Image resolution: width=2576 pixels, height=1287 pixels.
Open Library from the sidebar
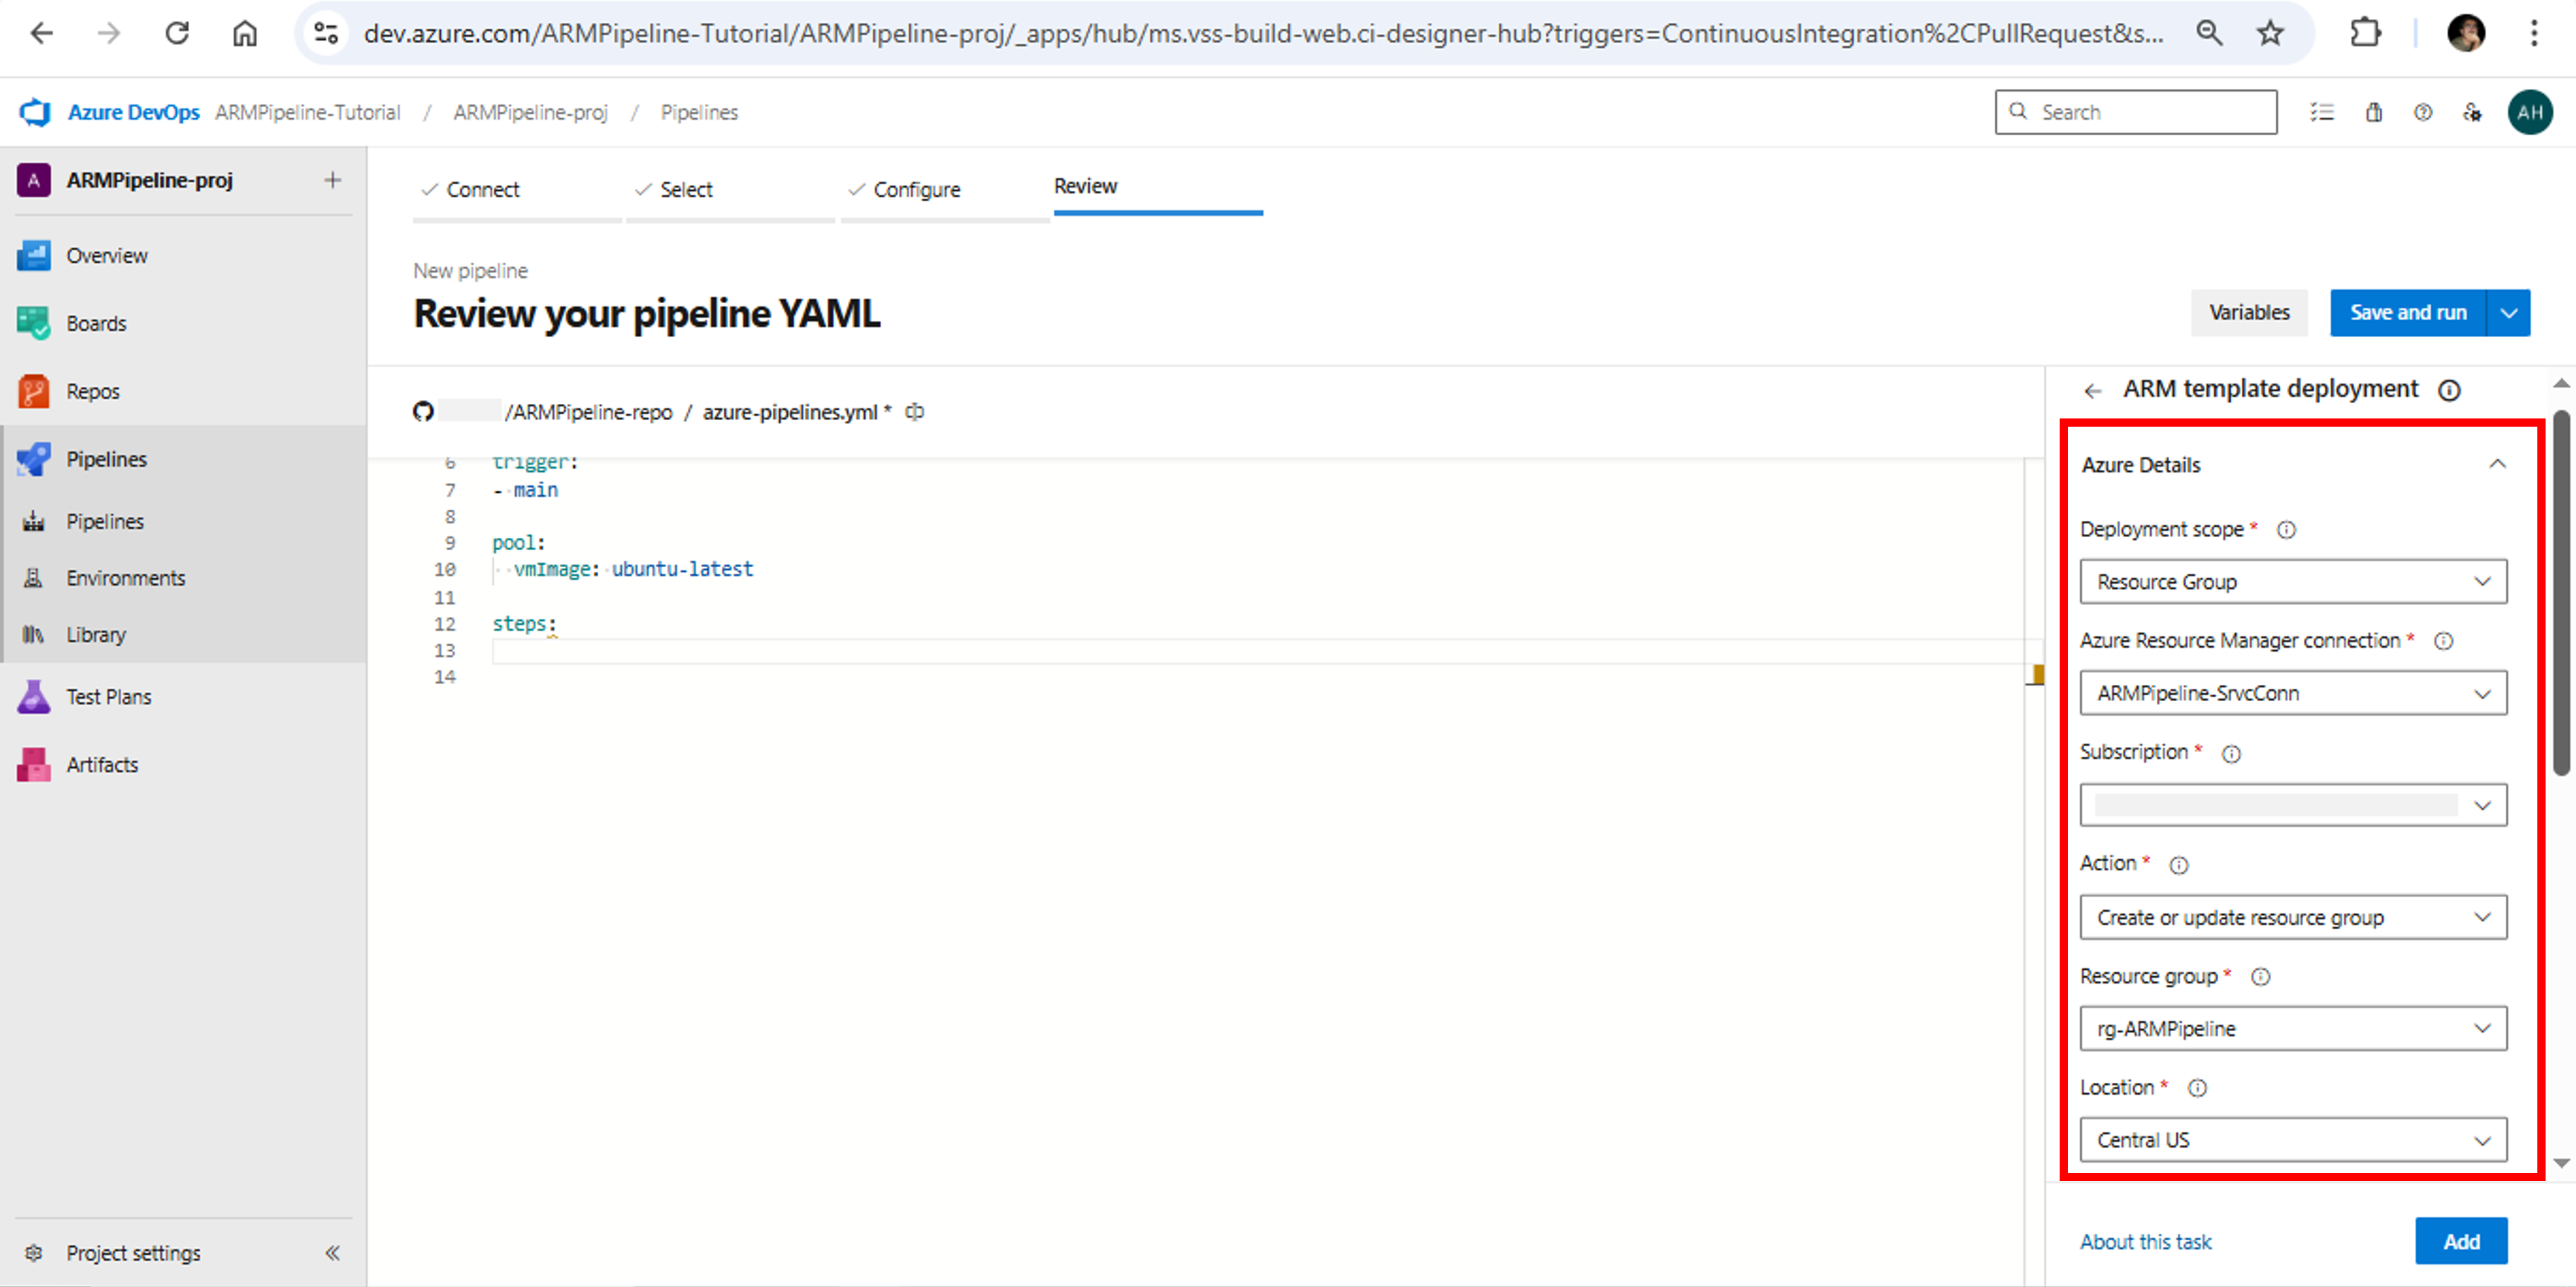coord(96,634)
